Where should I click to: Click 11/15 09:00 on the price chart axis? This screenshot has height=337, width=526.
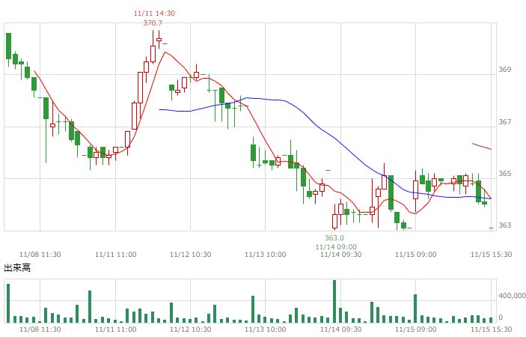click(415, 255)
